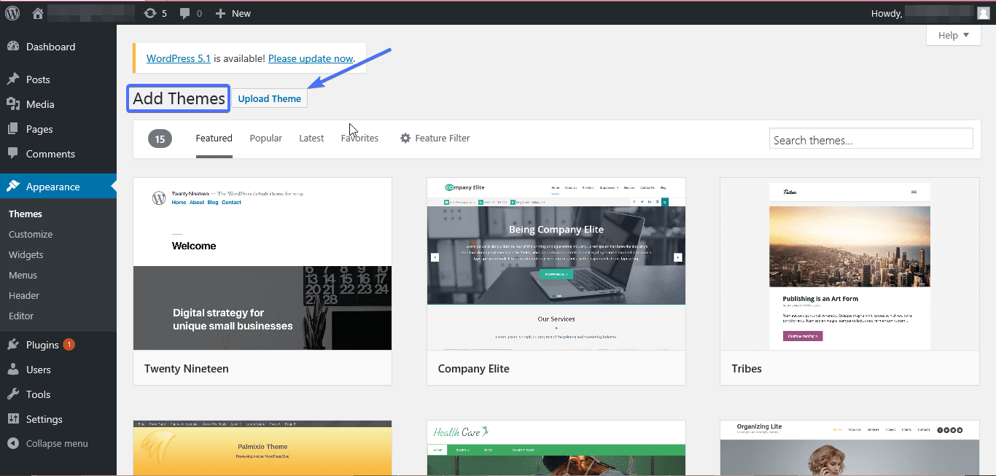
Task: Click Company Elite slider left arrow
Action: [x=435, y=257]
